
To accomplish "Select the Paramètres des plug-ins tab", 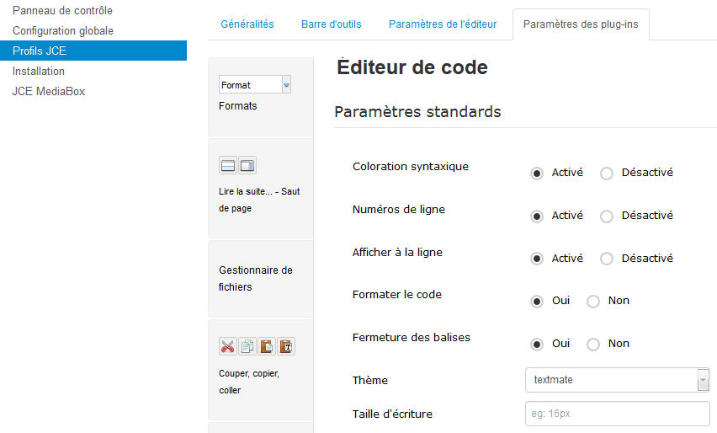I will tap(581, 24).
